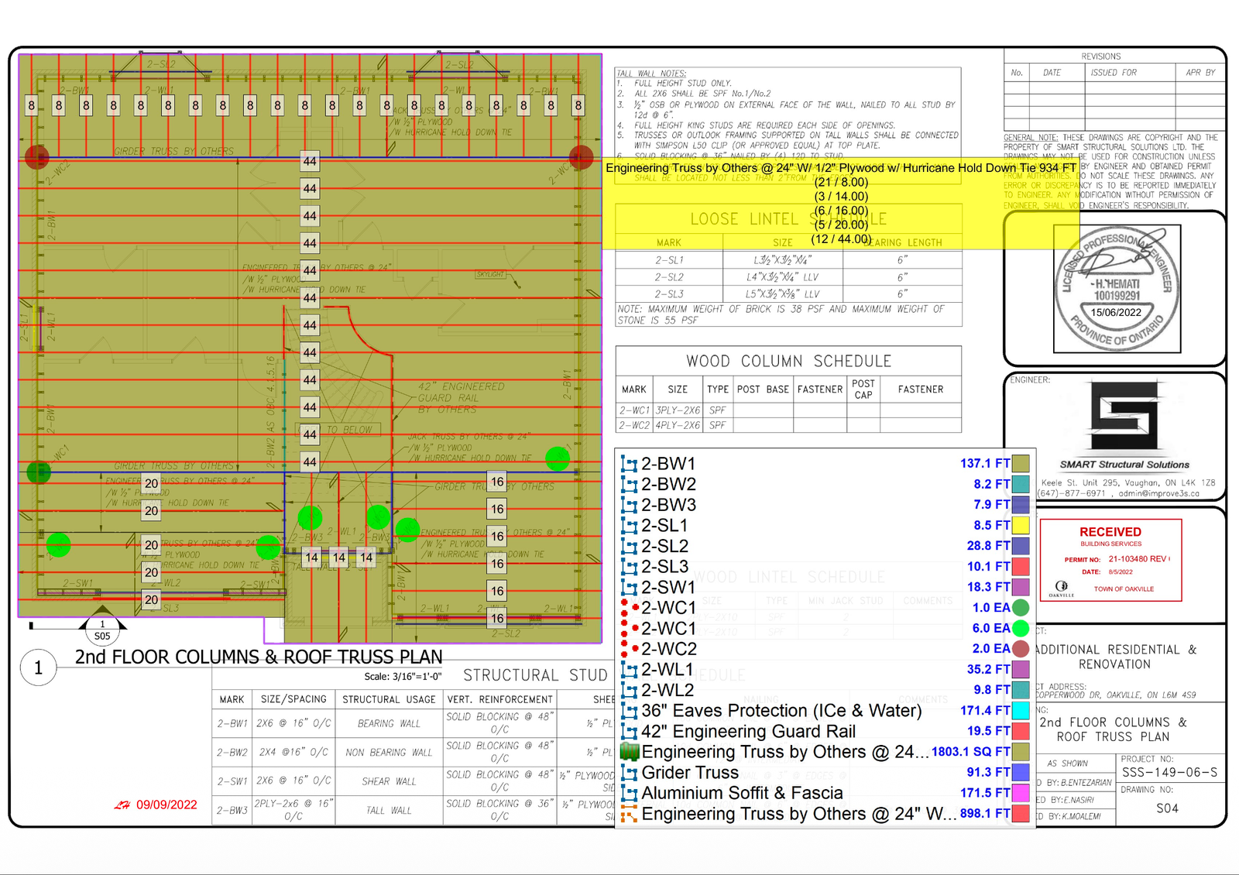This screenshot has width=1239, height=875.
Task: Select the 898.1 FT quantity value
Action: coord(985,814)
